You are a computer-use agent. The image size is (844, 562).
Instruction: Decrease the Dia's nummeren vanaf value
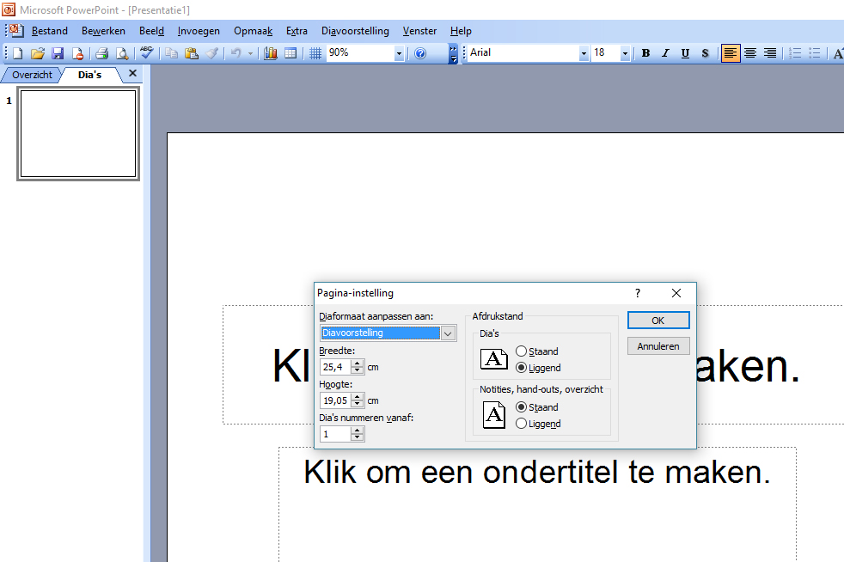click(358, 437)
